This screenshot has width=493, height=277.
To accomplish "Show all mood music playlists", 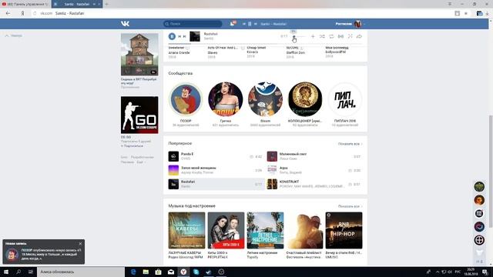I will [350, 206].
